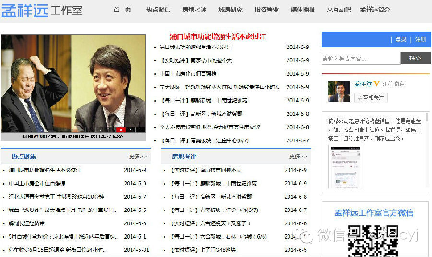The width and height of the screenshot is (432, 257).
Task: Open the 首页 navigation tab
Action: click(x=122, y=10)
